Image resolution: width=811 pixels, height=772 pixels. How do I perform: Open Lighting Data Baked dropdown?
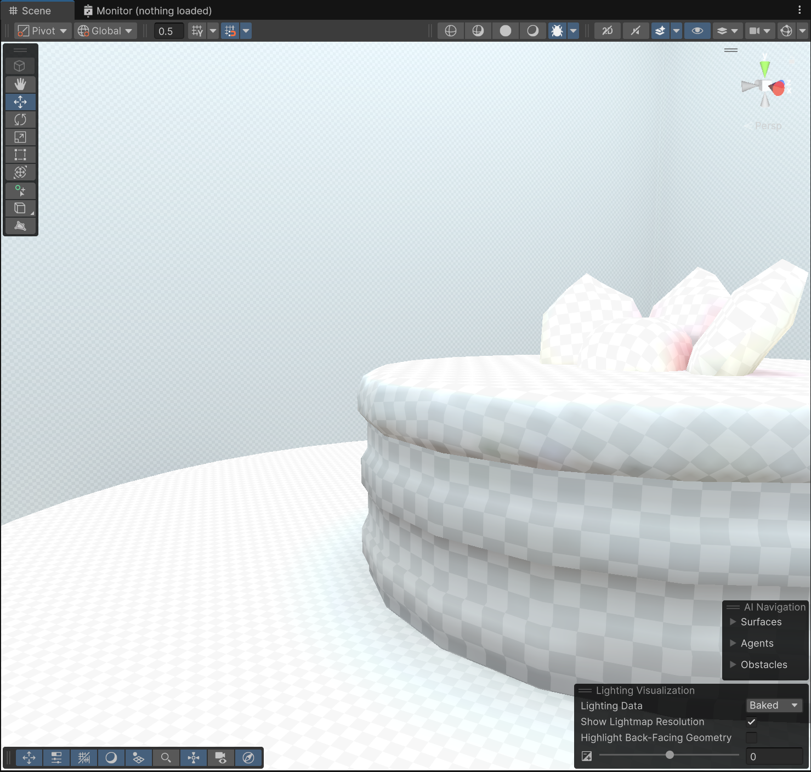(774, 705)
